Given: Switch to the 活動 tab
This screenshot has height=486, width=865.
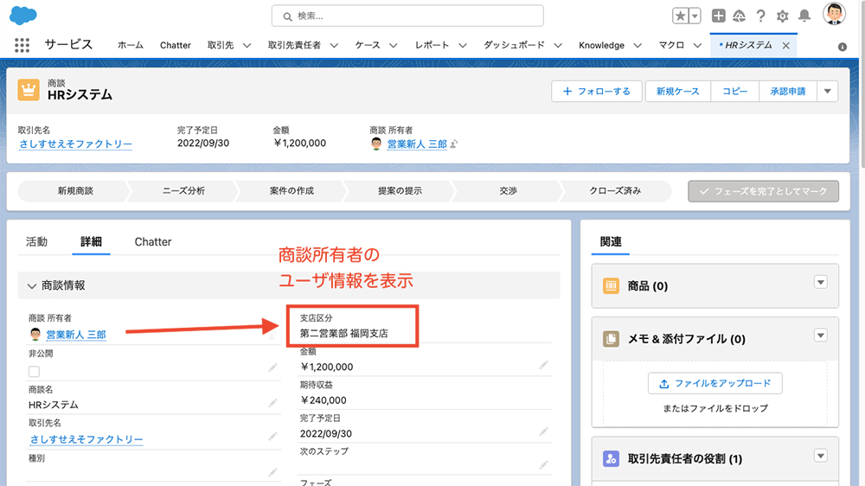Looking at the screenshot, I should [x=36, y=241].
